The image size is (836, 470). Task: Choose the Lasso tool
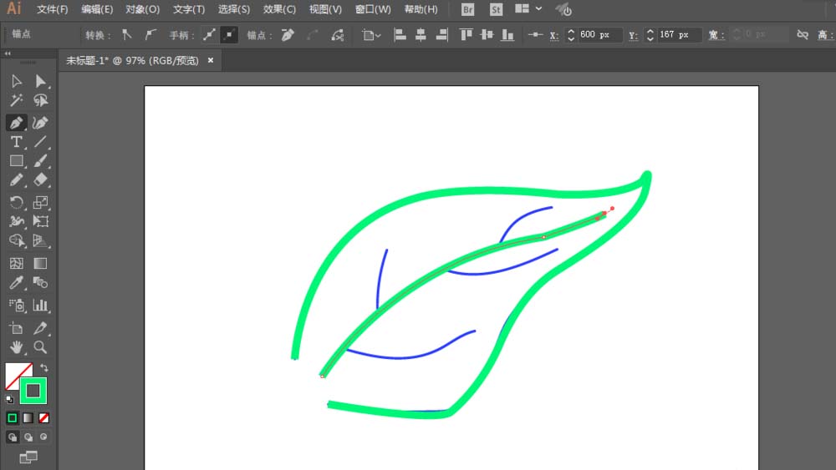click(40, 100)
